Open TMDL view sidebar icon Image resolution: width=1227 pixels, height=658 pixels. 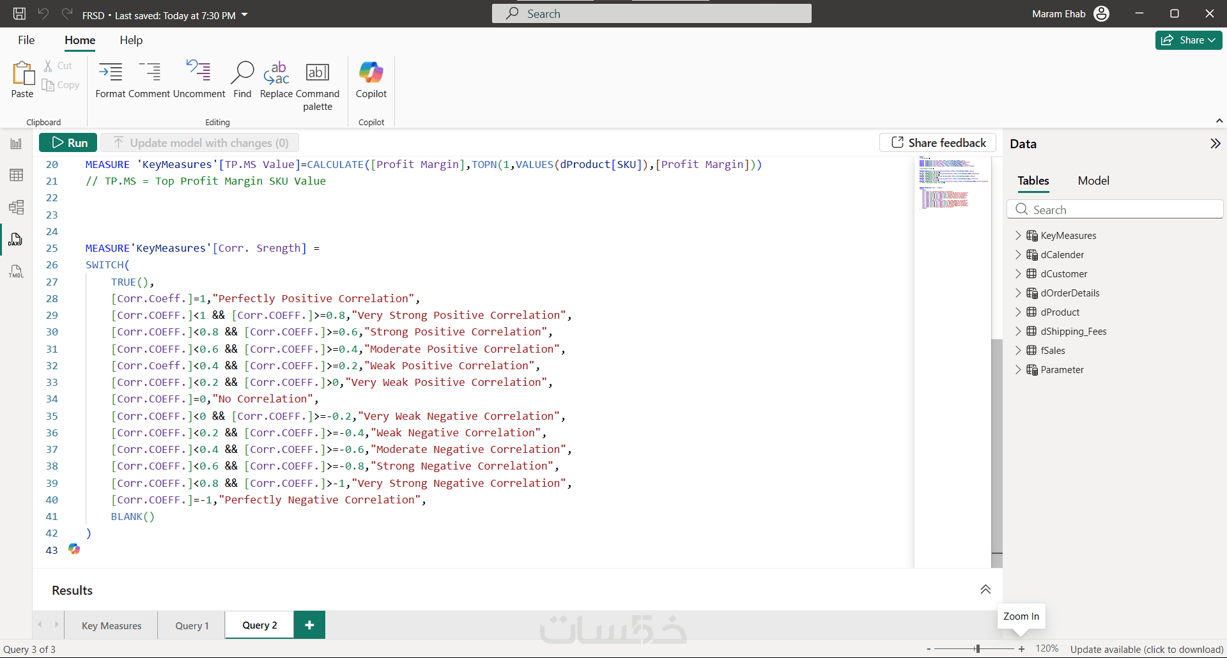pos(16,272)
